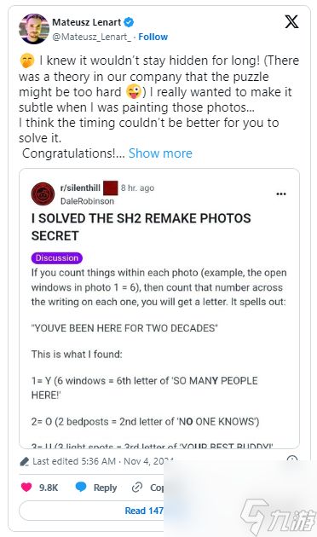Click the Reply speech bubble icon
Screen dimensions: 317x537
tap(81, 487)
